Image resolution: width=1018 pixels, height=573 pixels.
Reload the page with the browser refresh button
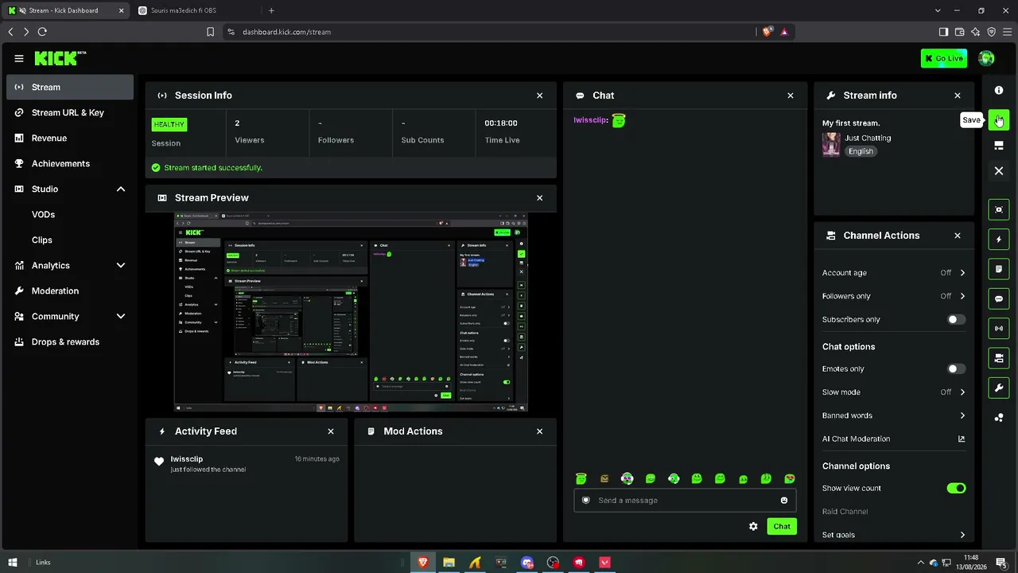(42, 32)
